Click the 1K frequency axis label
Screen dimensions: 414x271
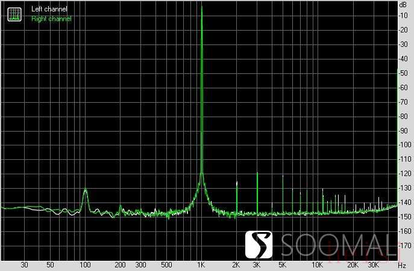(201, 264)
